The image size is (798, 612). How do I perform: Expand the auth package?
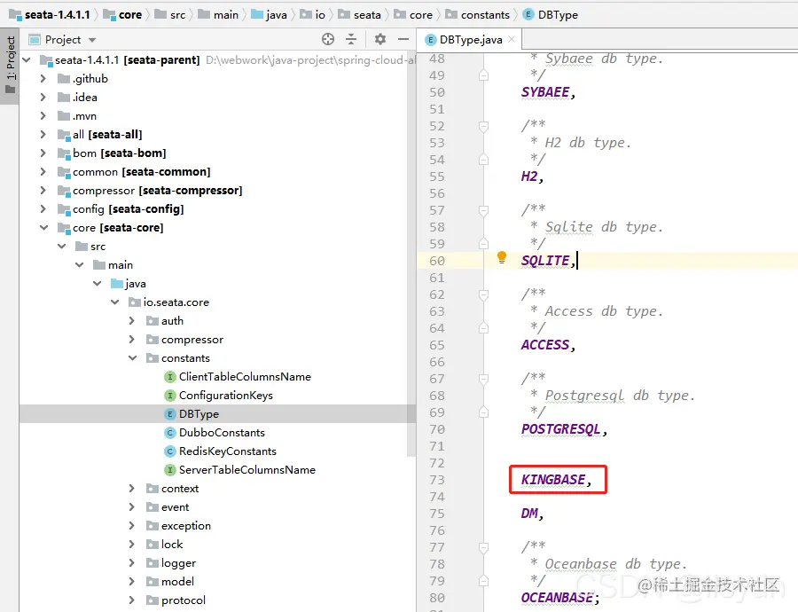coord(132,321)
